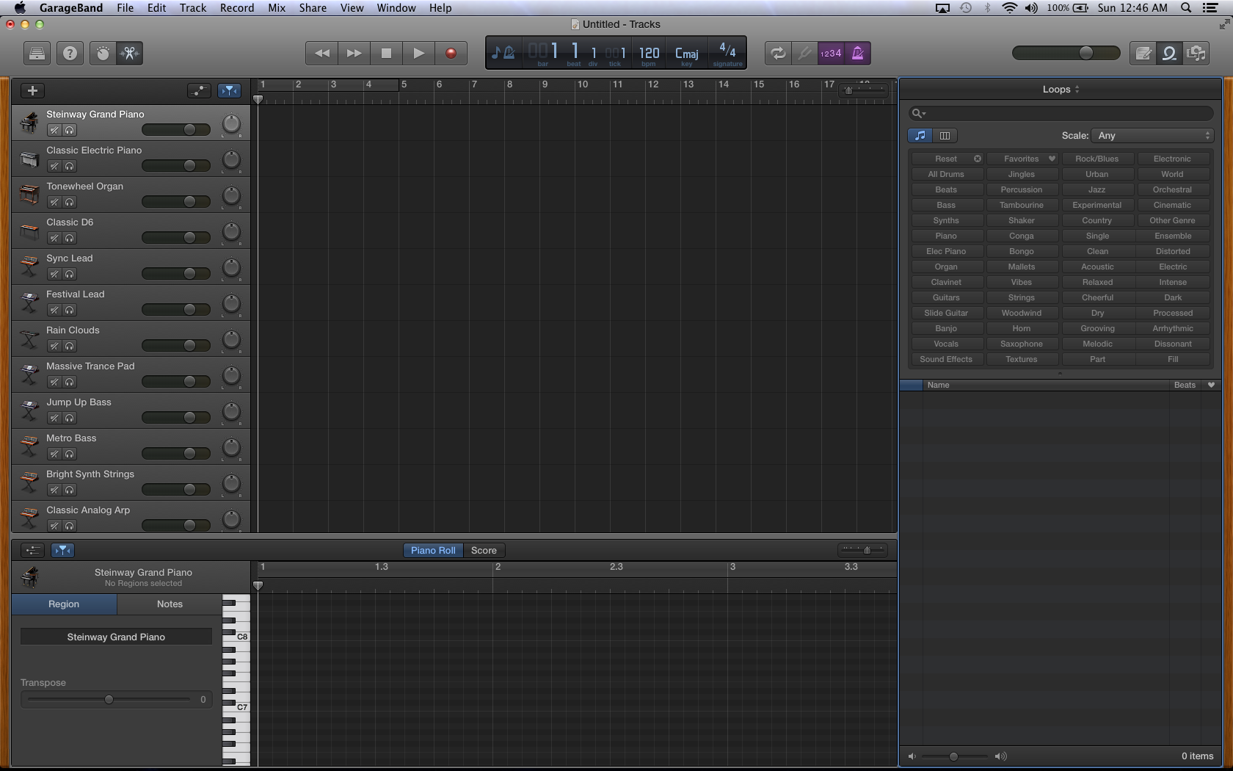
Task: Open the Media Browser button
Action: (x=1196, y=53)
